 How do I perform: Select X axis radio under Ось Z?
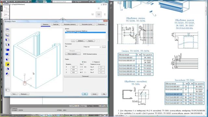(81, 67)
